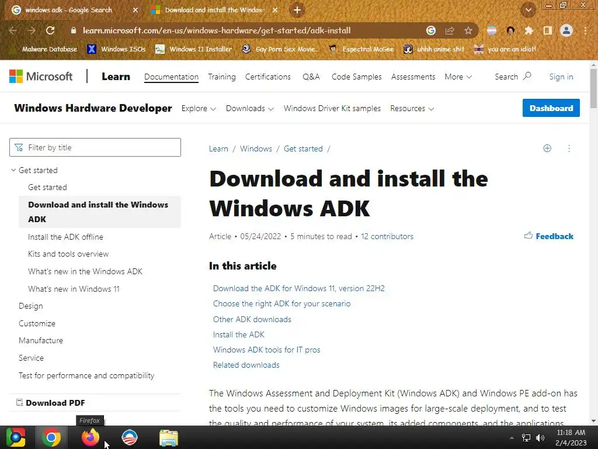Open Windows Driver Kit samples
598x449 pixels.
[x=332, y=108]
